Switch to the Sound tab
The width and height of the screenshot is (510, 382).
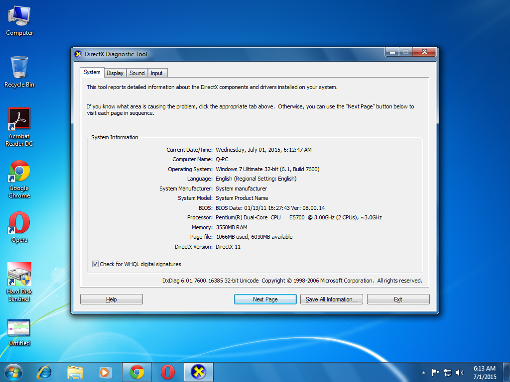[137, 73]
